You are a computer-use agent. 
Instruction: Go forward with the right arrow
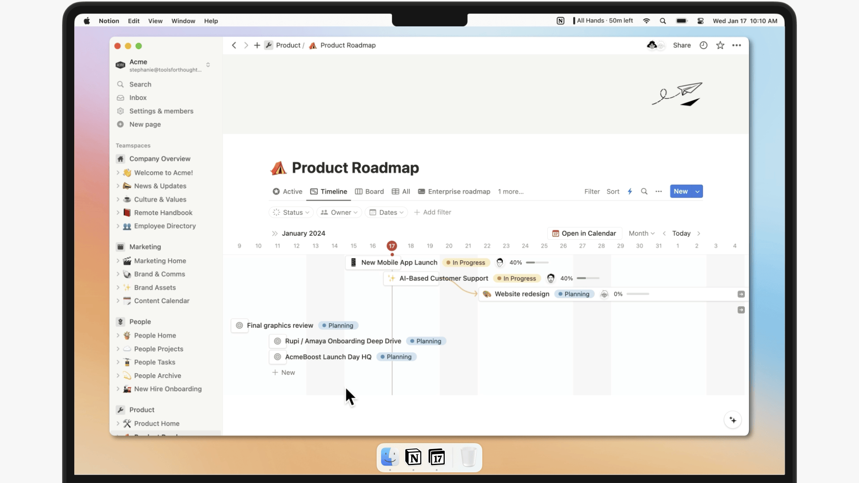246,45
